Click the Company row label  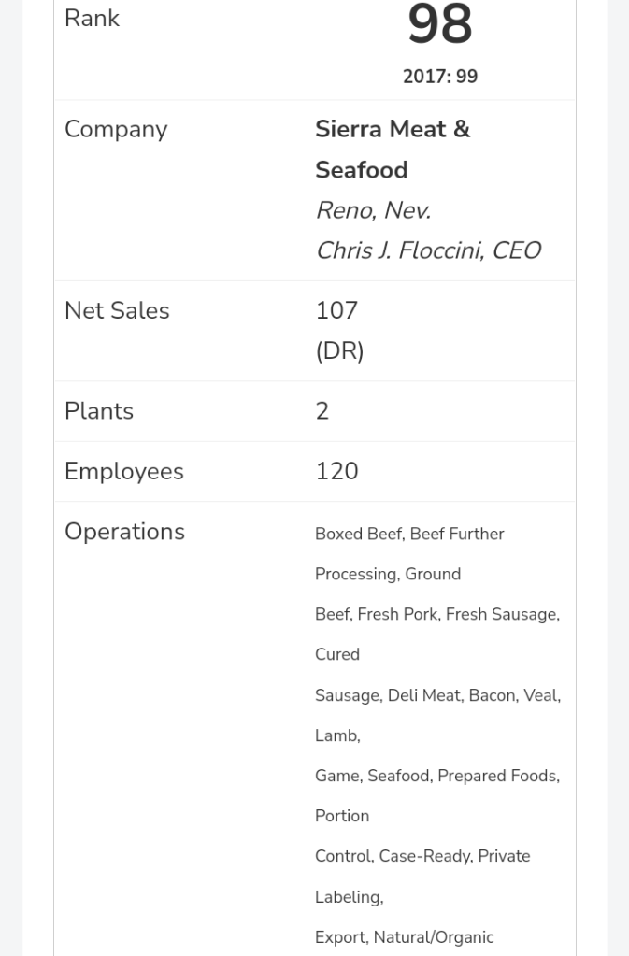point(116,129)
